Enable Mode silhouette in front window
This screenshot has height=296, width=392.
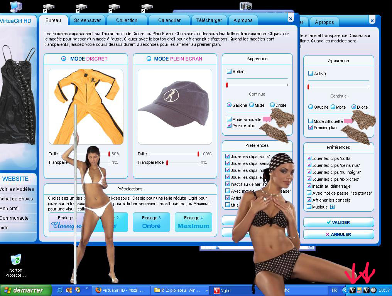coord(229,119)
